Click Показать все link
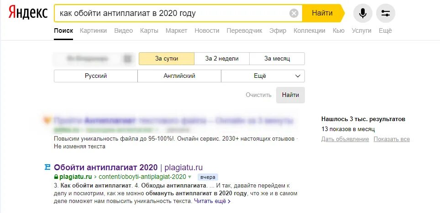The height and width of the screenshot is (213, 440). [x=392, y=139]
